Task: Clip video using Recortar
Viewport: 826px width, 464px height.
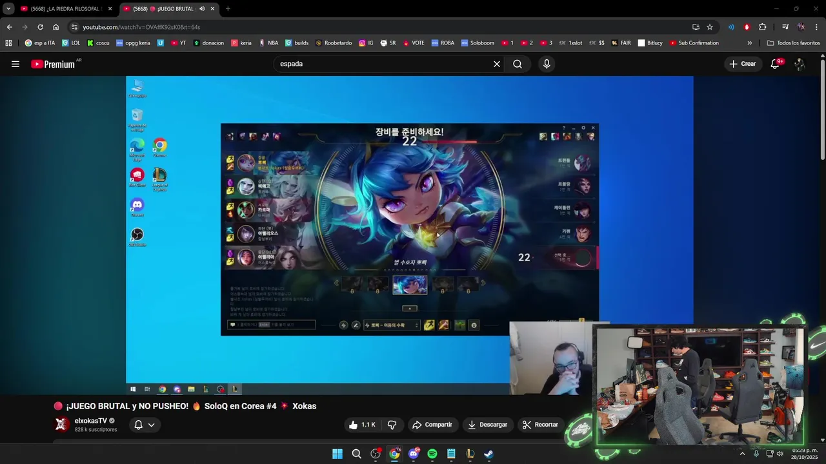Action: coord(540,425)
